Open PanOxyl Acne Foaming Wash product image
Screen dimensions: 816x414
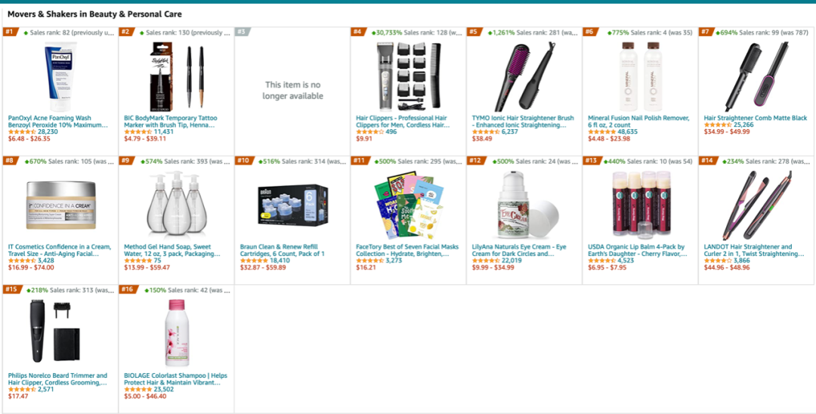tap(60, 76)
